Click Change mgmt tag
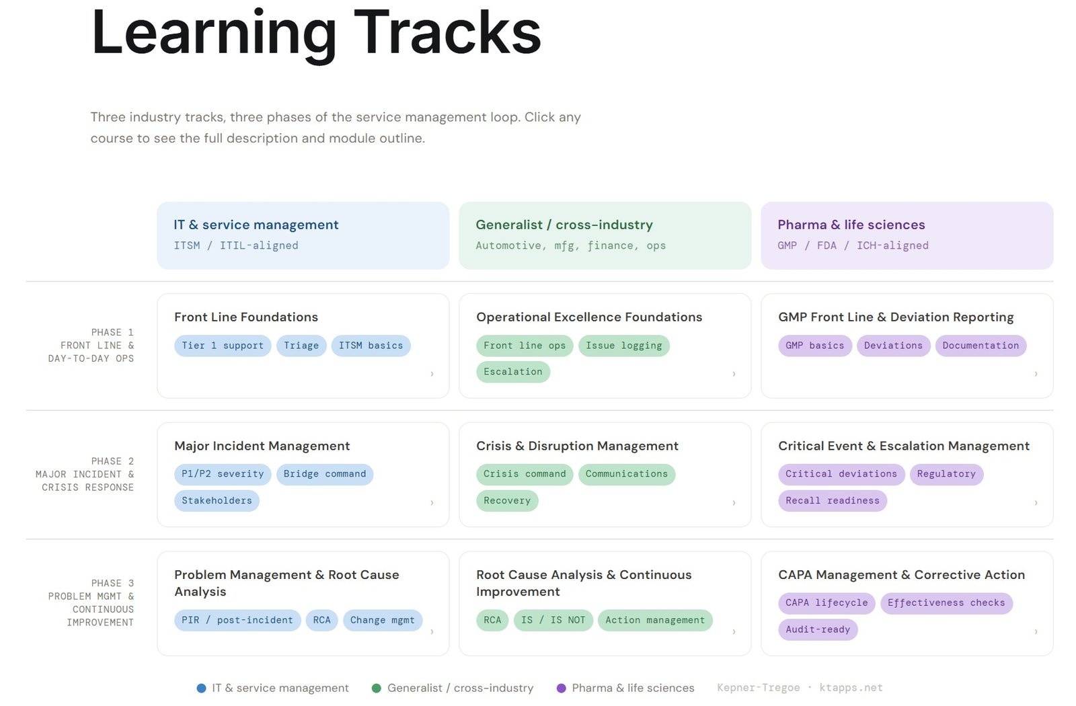1076x706 pixels. click(x=383, y=620)
